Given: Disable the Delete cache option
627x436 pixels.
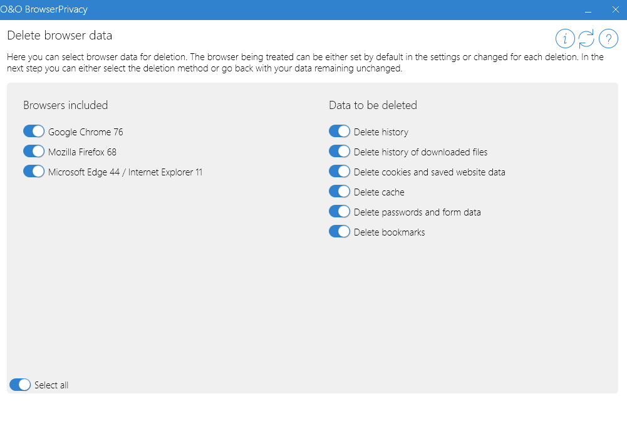Looking at the screenshot, I should [339, 191].
